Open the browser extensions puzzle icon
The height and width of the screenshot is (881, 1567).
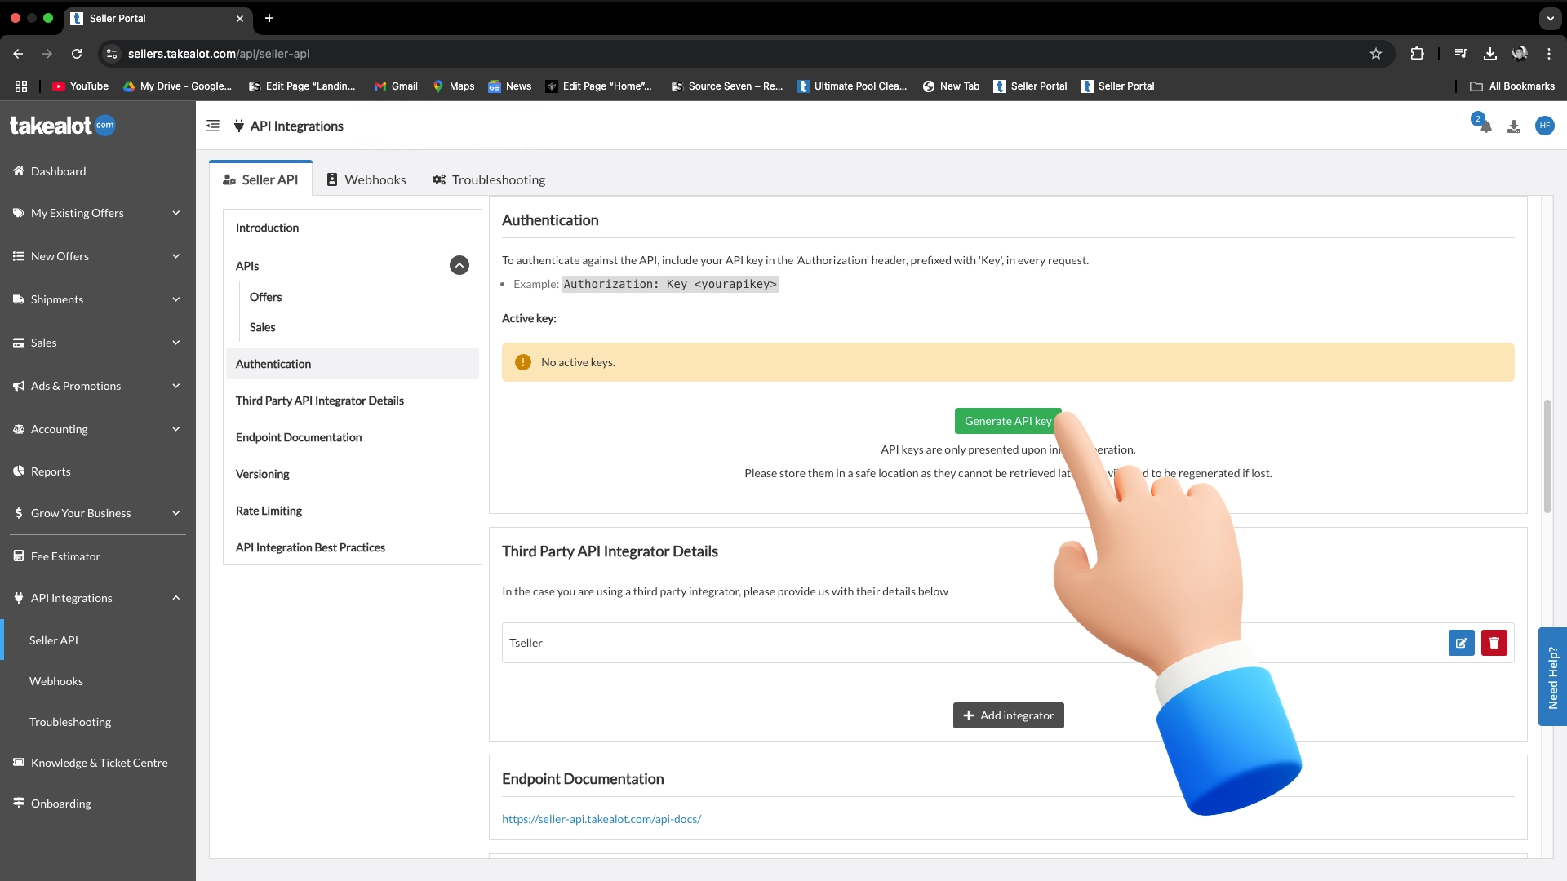pyautogui.click(x=1417, y=54)
